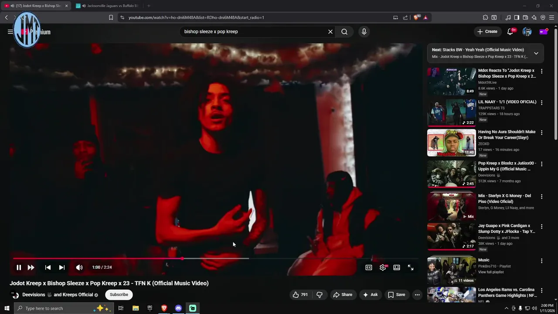Dislike the video with thumbs down

coord(320,295)
